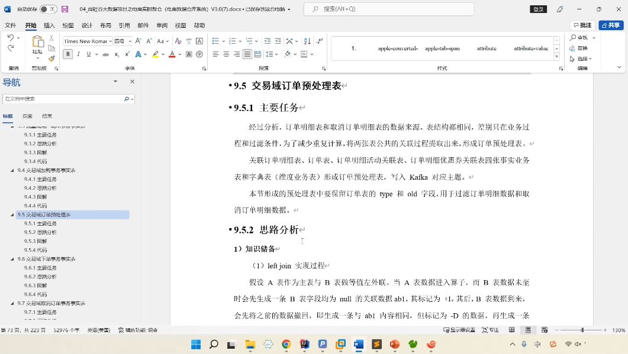This screenshot has width=628, height=354.
Task: Close the navigation pane
Action: tap(132, 81)
